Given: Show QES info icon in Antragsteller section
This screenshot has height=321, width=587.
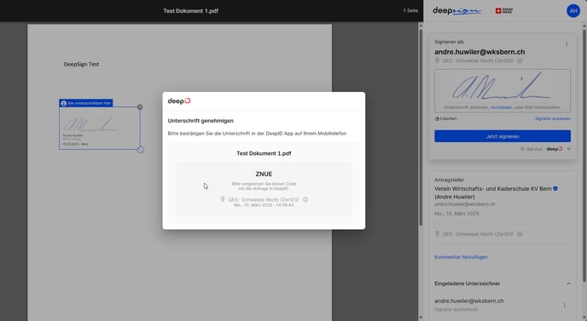Looking at the screenshot, I should tap(520, 234).
